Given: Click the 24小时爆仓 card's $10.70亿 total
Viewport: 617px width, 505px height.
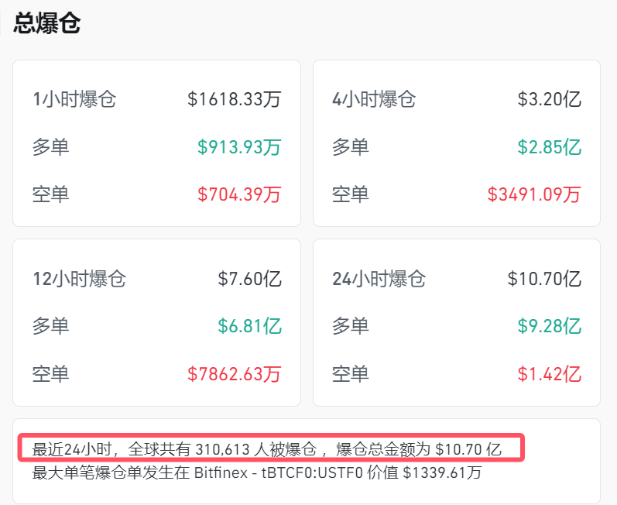Looking at the screenshot, I should (543, 278).
